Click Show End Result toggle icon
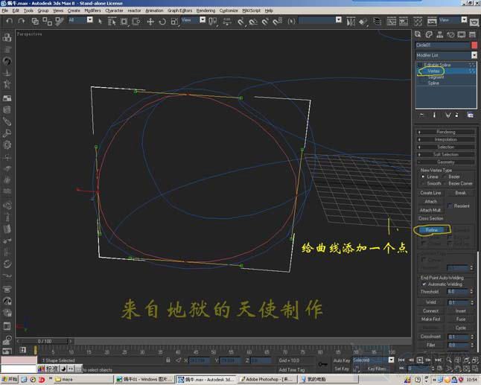Image resolution: width=481 pixels, height=385 pixels. pyautogui.click(x=434, y=115)
